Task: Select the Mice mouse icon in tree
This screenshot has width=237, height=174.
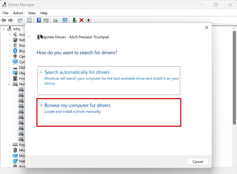Action: [15, 150]
